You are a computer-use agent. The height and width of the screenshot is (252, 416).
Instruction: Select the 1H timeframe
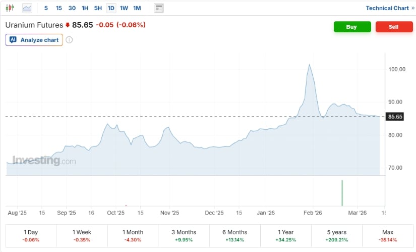(x=85, y=8)
